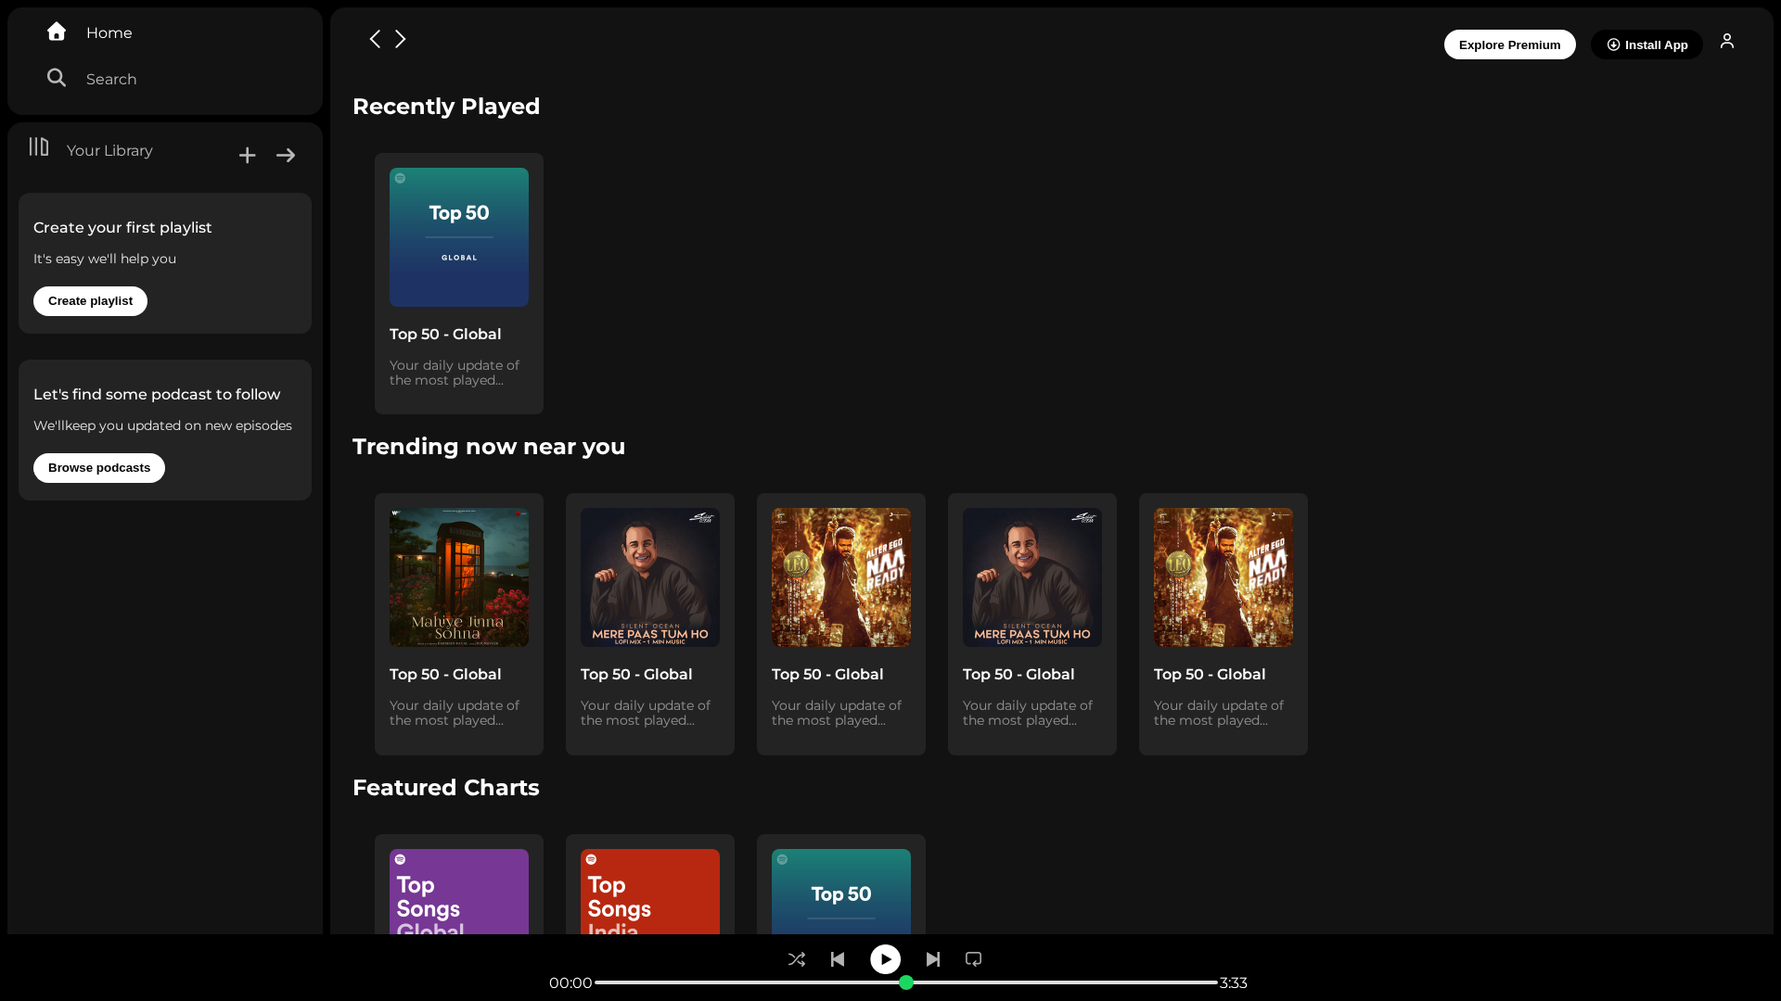
Task: Open the first Mere Paas Tum Ho cover
Action: click(x=650, y=577)
